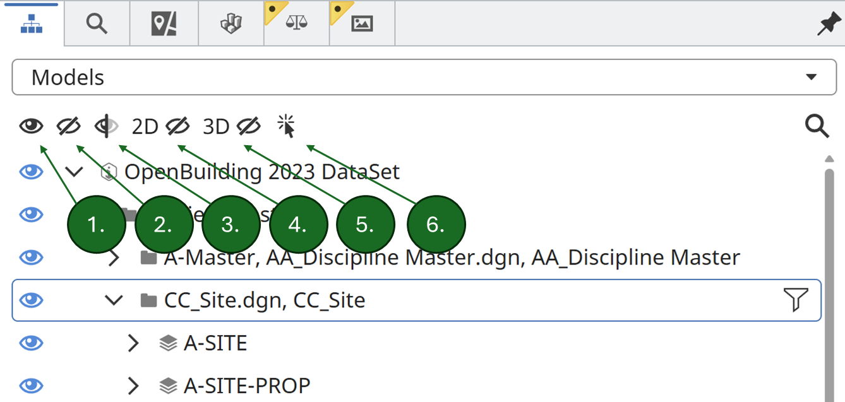The width and height of the screenshot is (845, 402).
Task: Open the map location tab
Action: 164,24
